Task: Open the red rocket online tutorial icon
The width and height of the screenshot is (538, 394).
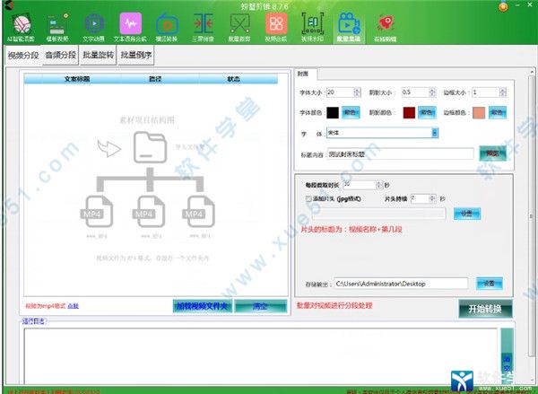Action: pyautogui.click(x=386, y=28)
